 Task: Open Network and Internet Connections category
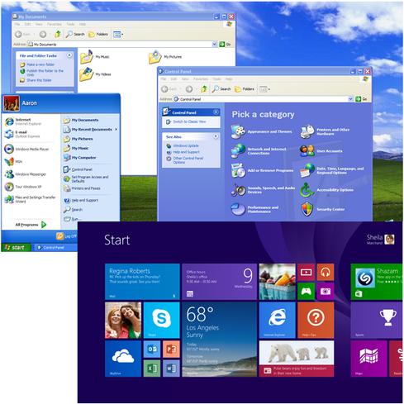click(259, 151)
